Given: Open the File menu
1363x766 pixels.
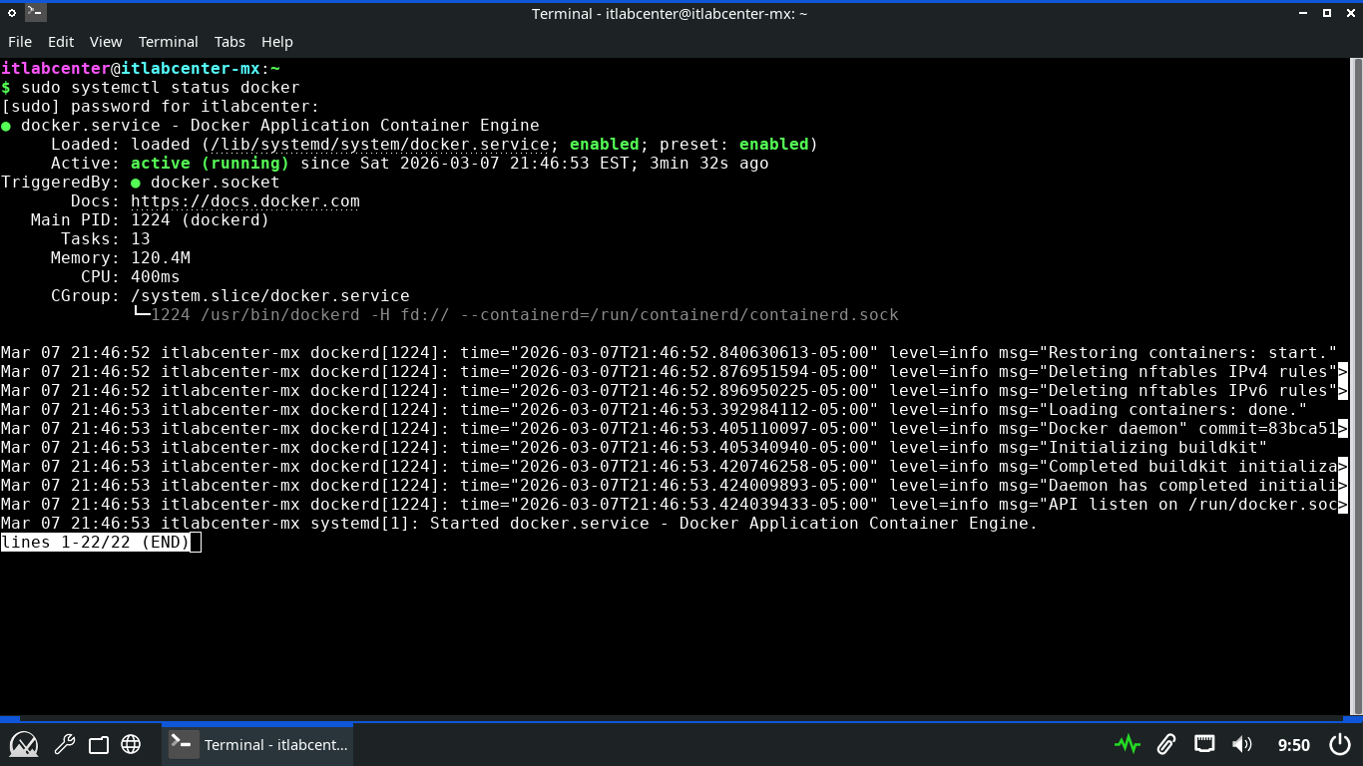Looking at the screenshot, I should (x=20, y=42).
